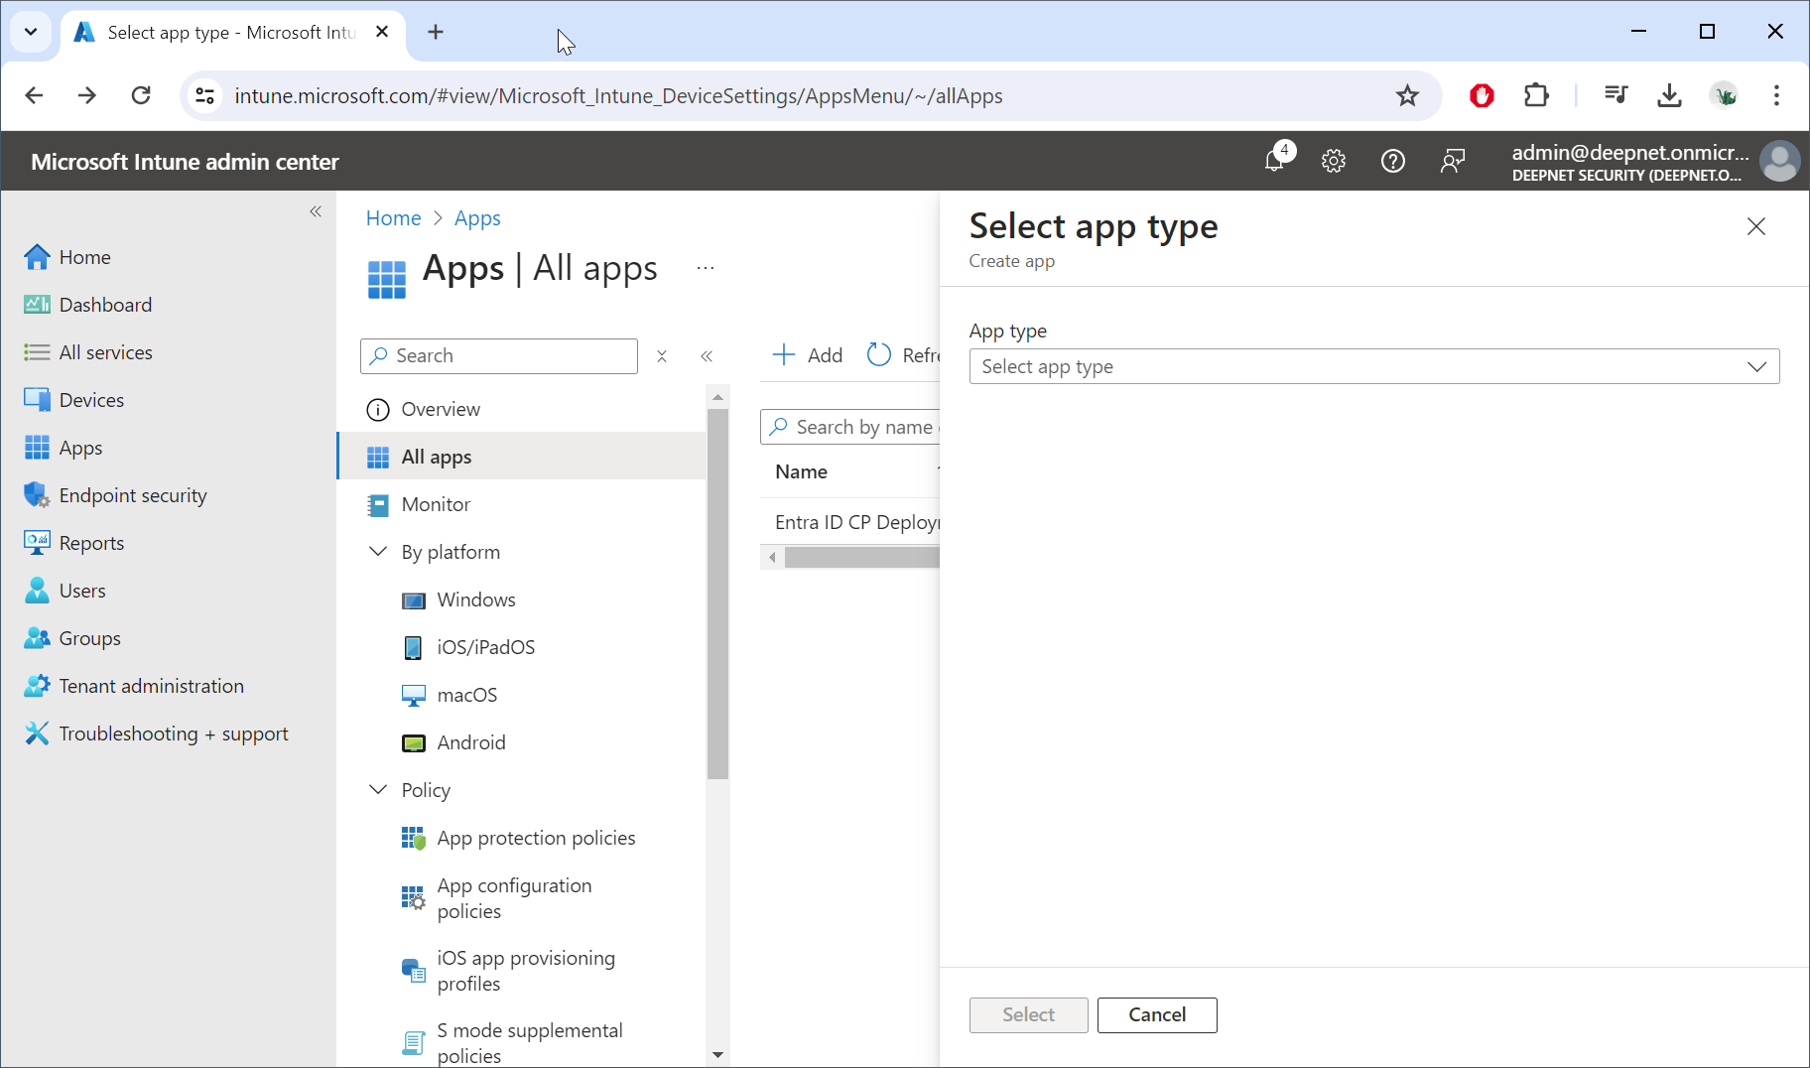This screenshot has height=1068, width=1810.
Task: Select Windows under By platform
Action: click(x=475, y=600)
